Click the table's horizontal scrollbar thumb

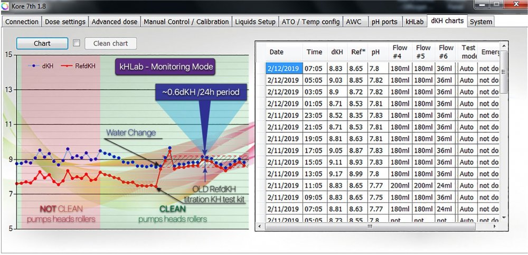point(369,226)
